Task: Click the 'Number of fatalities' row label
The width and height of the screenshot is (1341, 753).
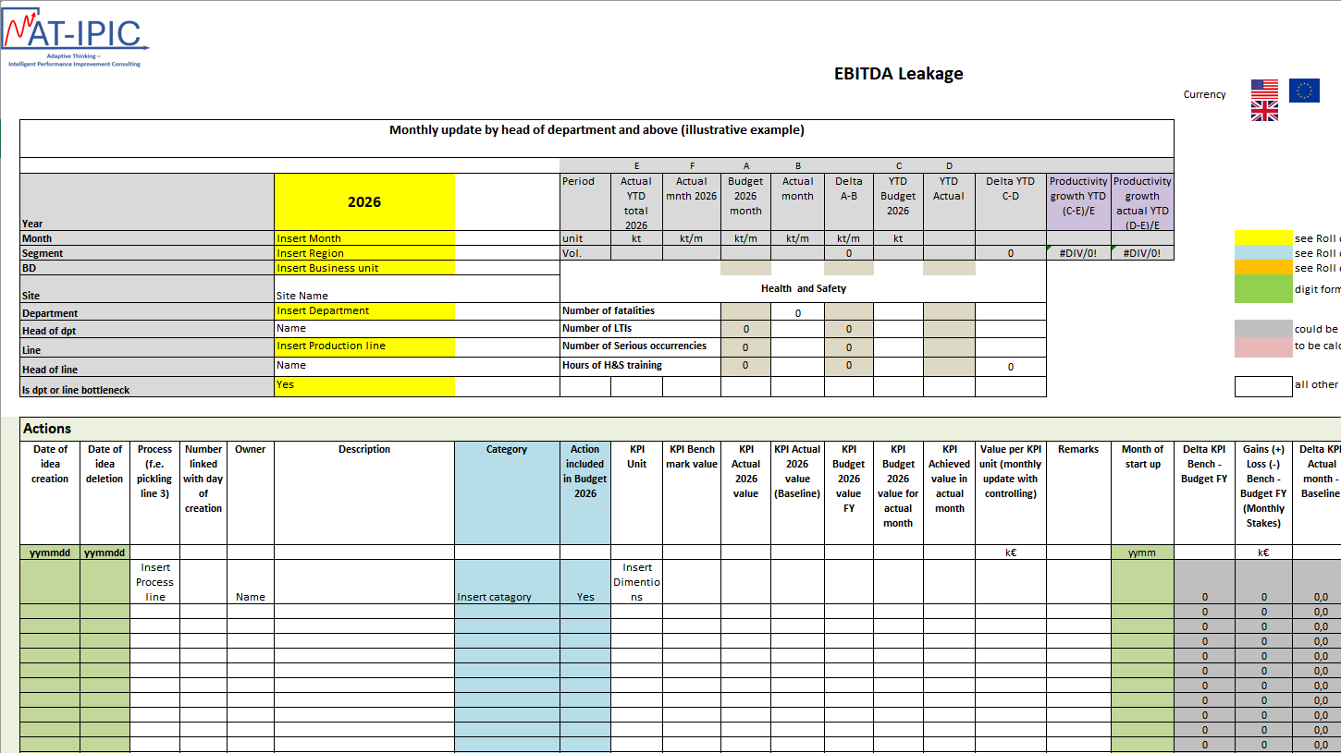Action: coord(609,311)
